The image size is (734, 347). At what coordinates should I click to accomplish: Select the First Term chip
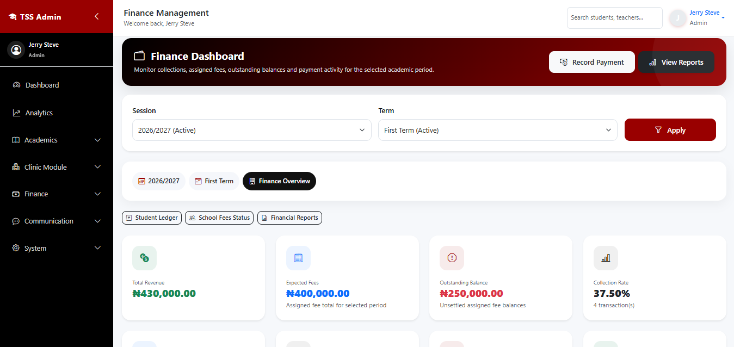(x=214, y=181)
